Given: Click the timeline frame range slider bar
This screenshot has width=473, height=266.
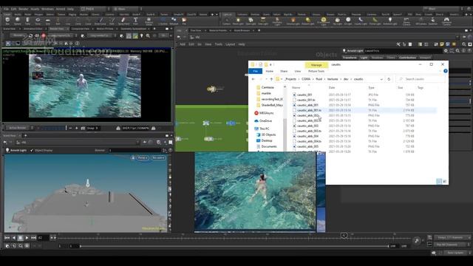Looking at the screenshot, I should 234,246.
